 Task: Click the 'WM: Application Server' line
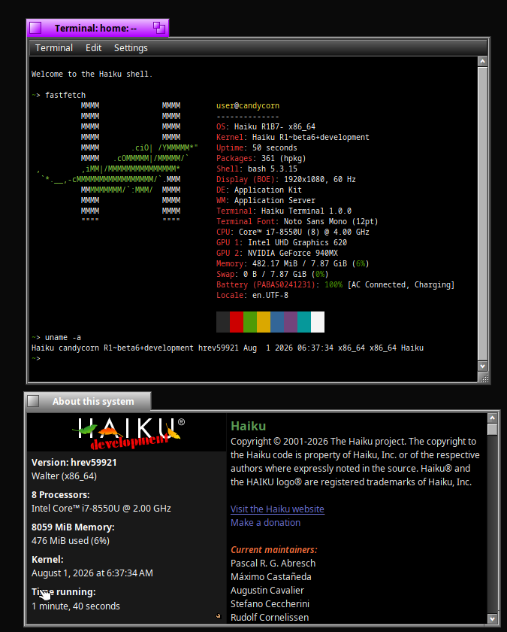(266, 200)
